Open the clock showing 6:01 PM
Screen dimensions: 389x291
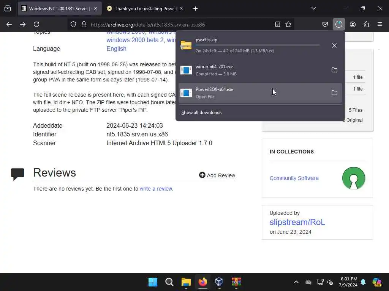coord(348,282)
